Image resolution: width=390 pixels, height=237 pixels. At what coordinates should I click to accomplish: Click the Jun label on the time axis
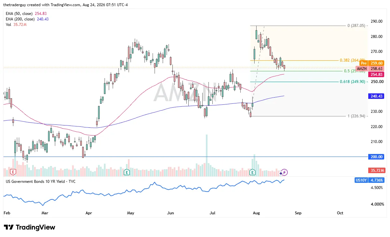pyautogui.click(x=170, y=213)
